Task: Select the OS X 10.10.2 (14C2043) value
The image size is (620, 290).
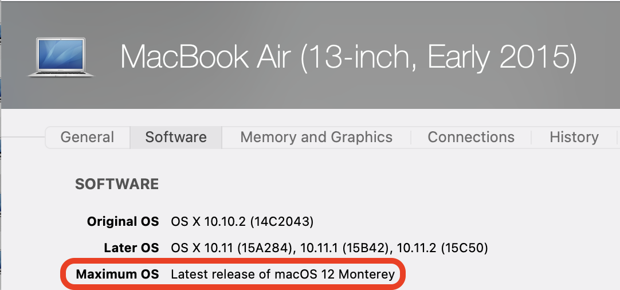Action: click(x=242, y=221)
